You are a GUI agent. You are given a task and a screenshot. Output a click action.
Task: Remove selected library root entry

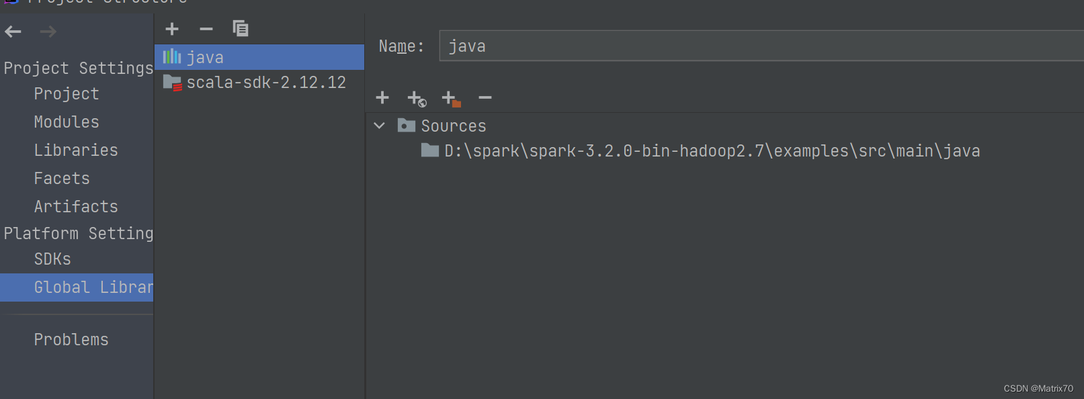485,98
